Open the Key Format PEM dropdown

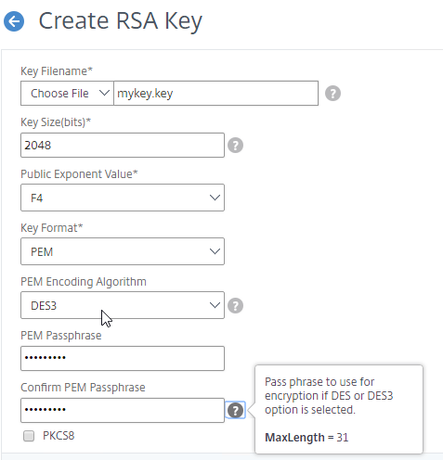tap(123, 251)
